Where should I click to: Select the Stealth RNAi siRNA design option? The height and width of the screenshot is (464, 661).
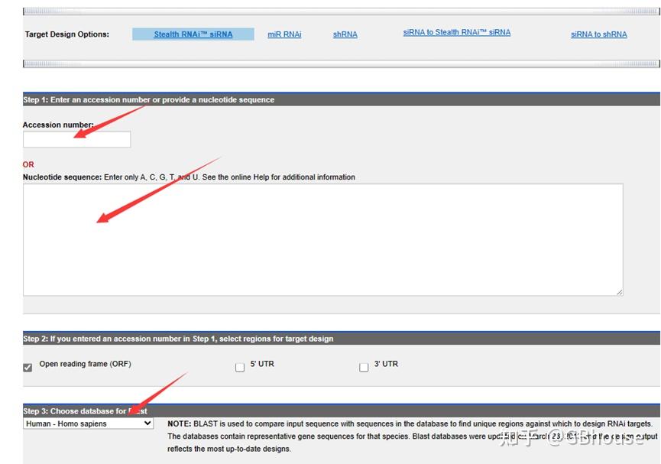point(193,34)
